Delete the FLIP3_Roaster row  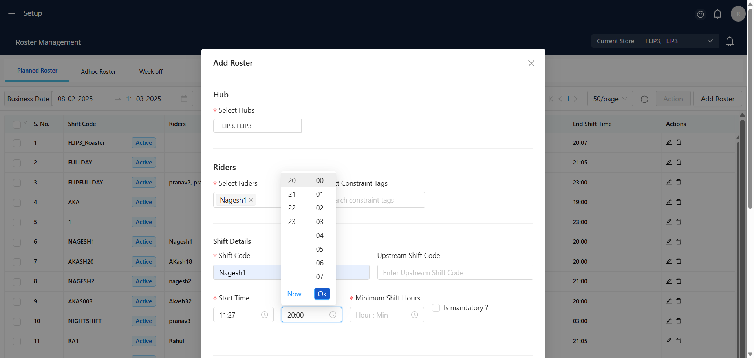pyautogui.click(x=679, y=142)
